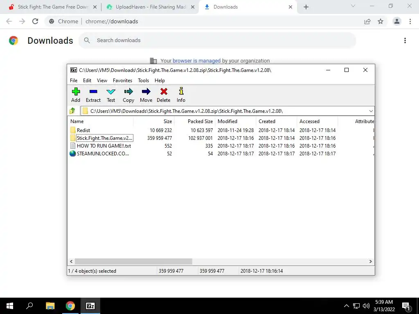Close the Stick Fight tab
The width and height of the screenshot is (419, 314).
click(95, 7)
